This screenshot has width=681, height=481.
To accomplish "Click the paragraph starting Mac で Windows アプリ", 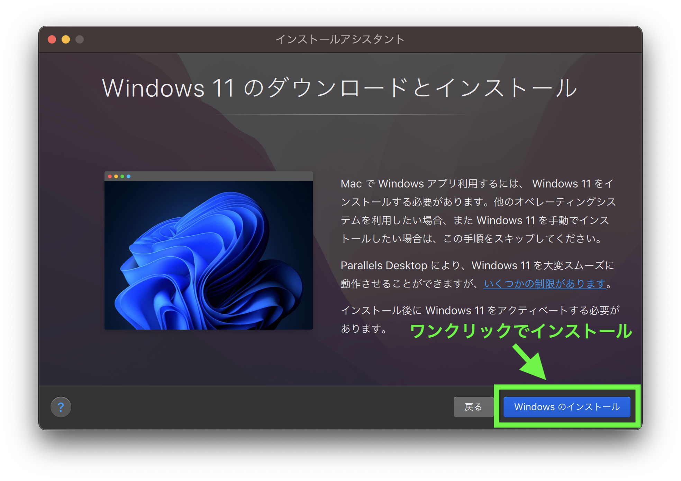I will (478, 211).
